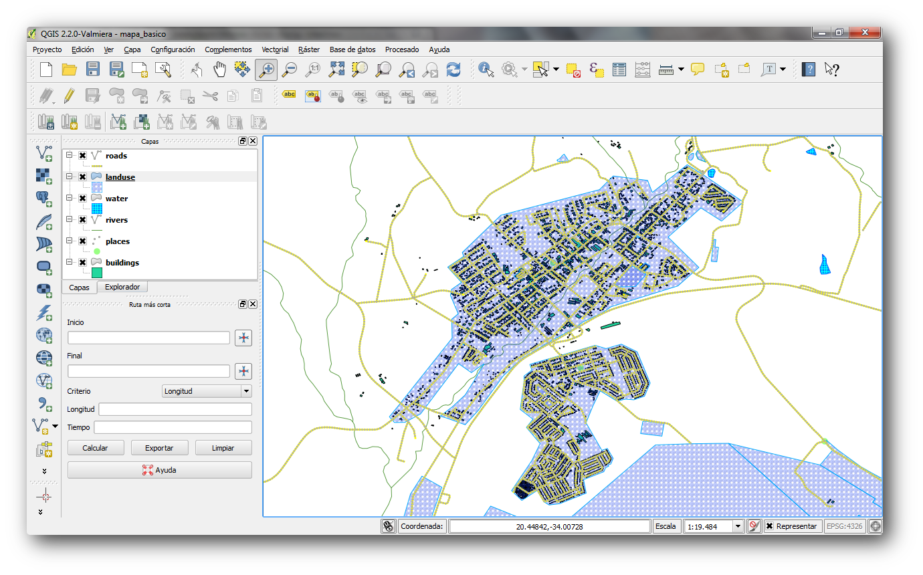Toggle visibility of roads layer

(x=82, y=156)
